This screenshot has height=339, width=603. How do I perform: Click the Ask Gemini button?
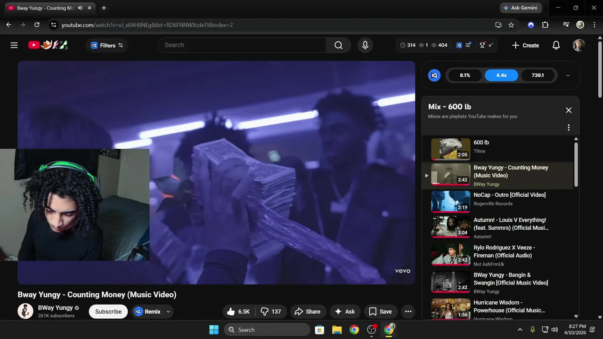tap(521, 8)
